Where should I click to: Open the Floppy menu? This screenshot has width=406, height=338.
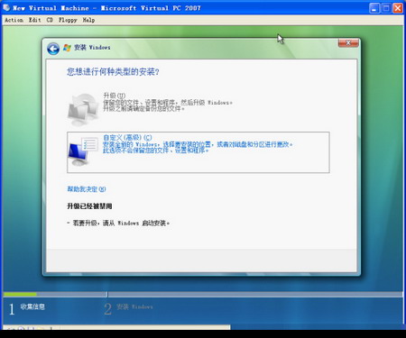click(x=68, y=20)
